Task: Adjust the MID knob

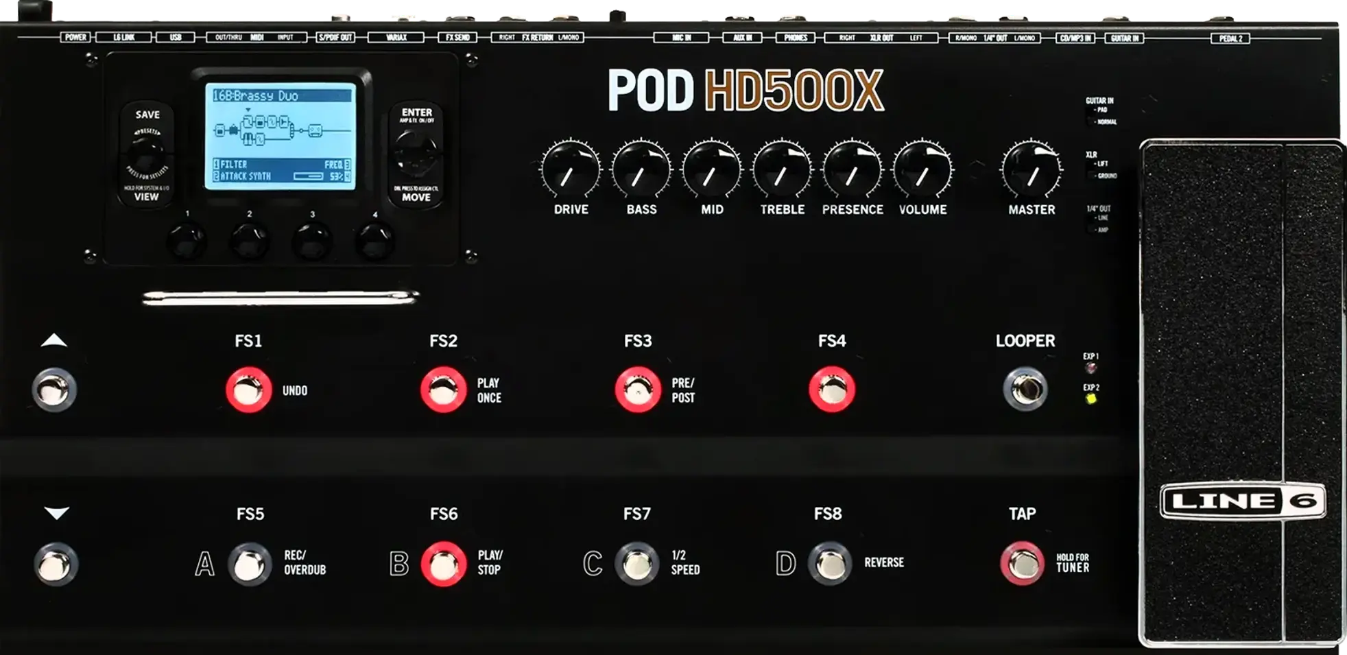Action: [x=712, y=169]
